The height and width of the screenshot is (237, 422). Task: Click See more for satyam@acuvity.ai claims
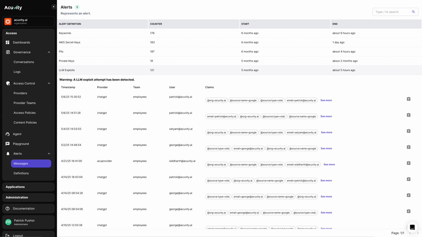pos(326,133)
